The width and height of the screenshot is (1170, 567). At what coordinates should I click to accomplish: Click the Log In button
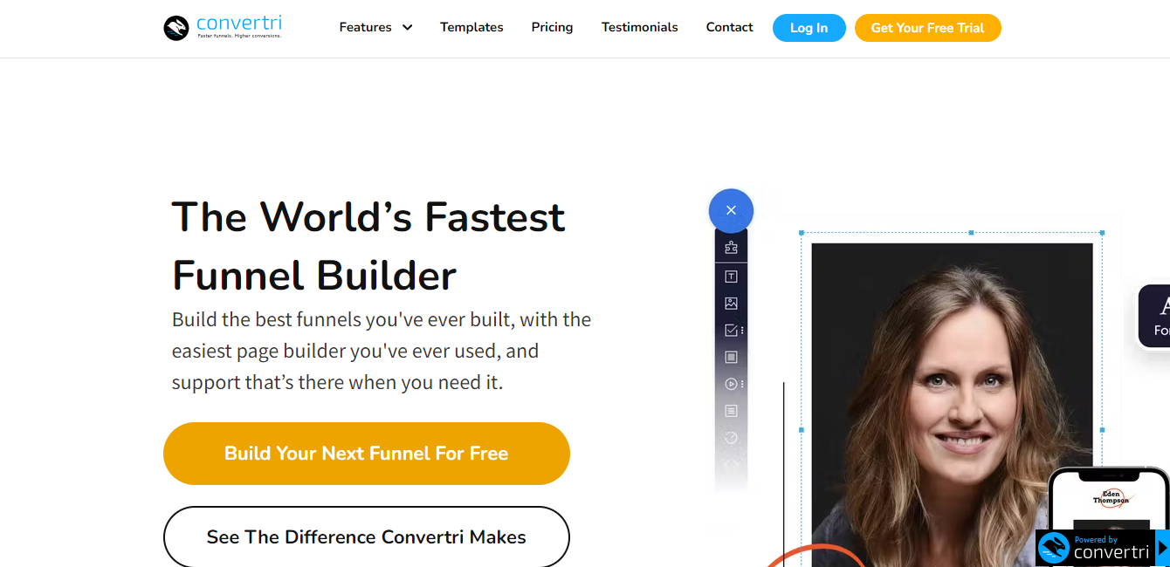pyautogui.click(x=809, y=28)
